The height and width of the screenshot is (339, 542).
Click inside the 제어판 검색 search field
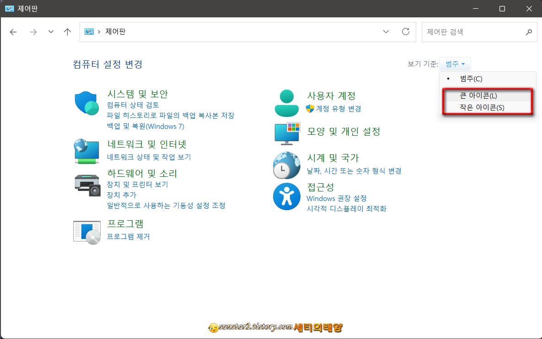click(x=471, y=32)
